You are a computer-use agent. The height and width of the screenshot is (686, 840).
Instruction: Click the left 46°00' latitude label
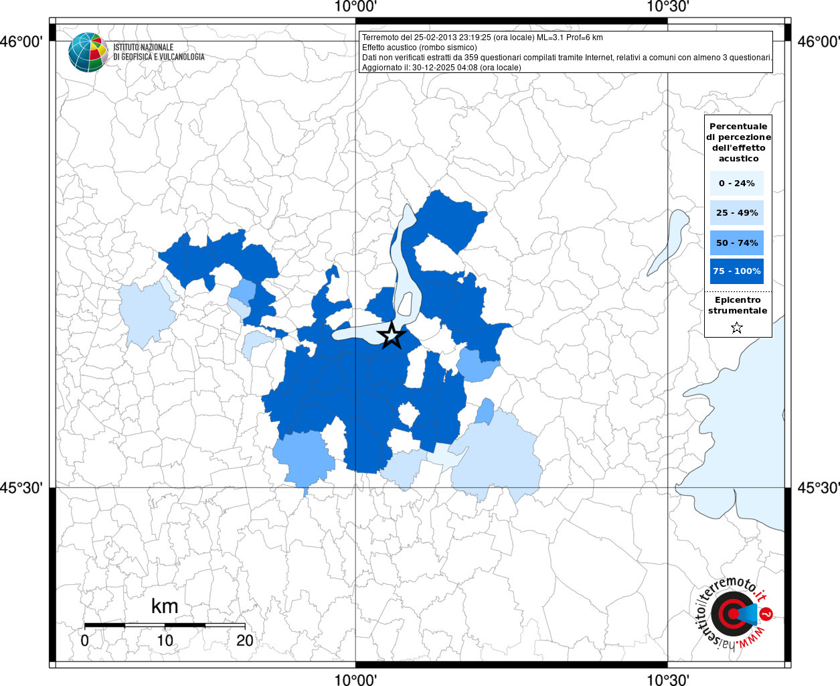[x=22, y=42]
